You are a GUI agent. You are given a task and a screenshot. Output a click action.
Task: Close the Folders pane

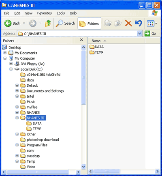point(81,40)
